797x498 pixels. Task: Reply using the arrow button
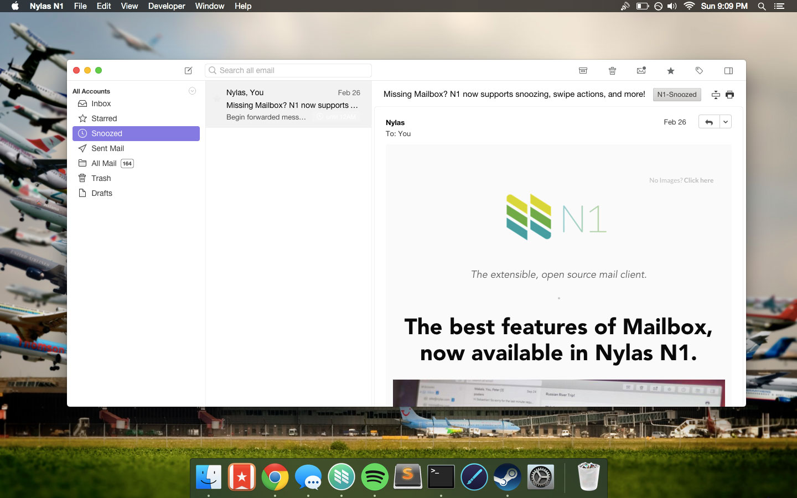click(x=709, y=122)
